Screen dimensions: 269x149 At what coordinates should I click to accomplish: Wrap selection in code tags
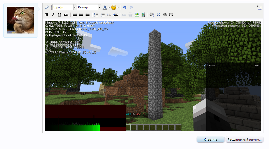[152, 15]
